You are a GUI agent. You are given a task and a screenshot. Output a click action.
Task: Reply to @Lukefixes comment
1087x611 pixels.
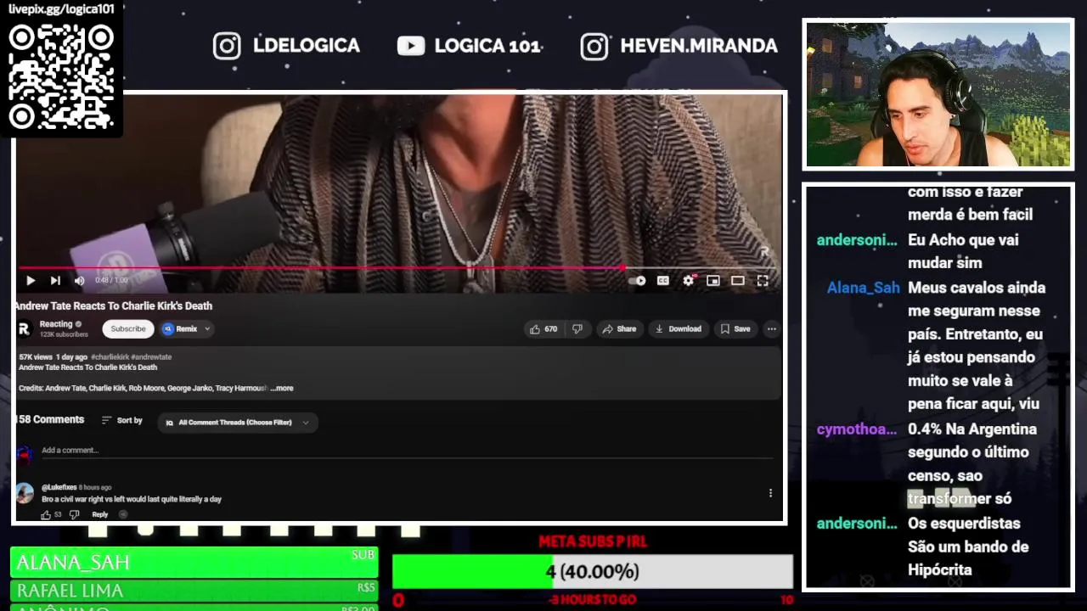click(99, 514)
